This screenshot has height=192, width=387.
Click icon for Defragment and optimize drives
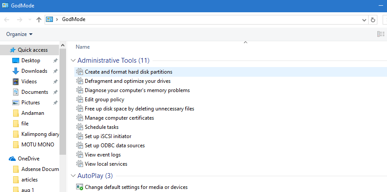pyautogui.click(x=80, y=81)
